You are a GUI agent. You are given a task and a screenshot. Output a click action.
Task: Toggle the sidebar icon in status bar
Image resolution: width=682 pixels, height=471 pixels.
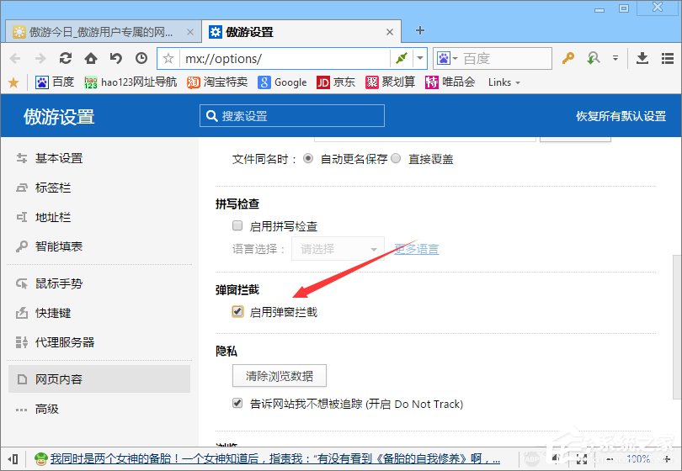13,459
